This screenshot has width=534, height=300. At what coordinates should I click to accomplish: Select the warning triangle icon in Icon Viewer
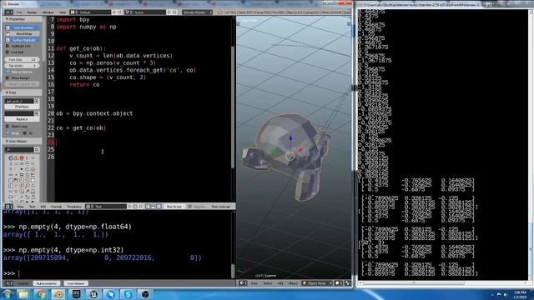point(16,157)
